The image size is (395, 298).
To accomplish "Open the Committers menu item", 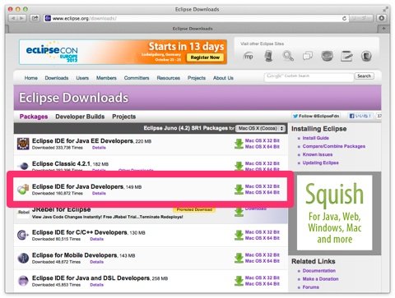I will click(137, 78).
